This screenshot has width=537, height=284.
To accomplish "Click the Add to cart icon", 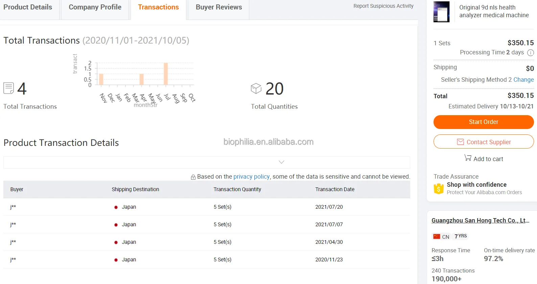I will coord(468,158).
